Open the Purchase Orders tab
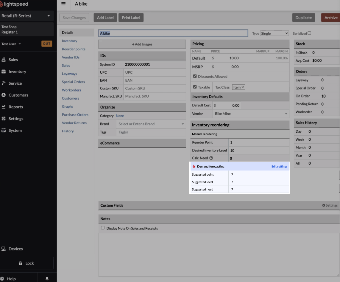The height and width of the screenshot is (282, 340). pyautogui.click(x=75, y=115)
